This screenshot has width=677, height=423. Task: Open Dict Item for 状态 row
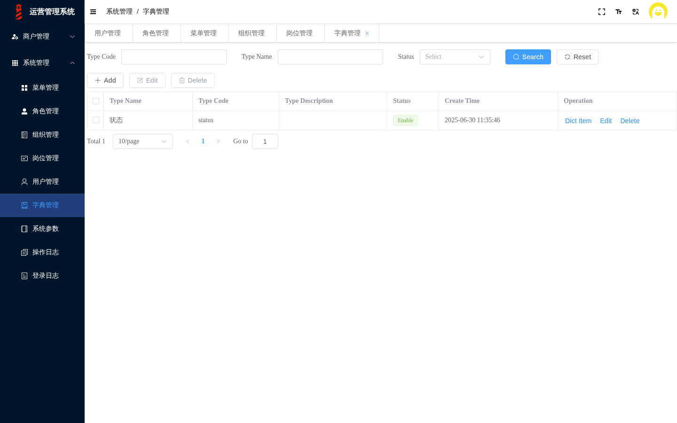[578, 121]
